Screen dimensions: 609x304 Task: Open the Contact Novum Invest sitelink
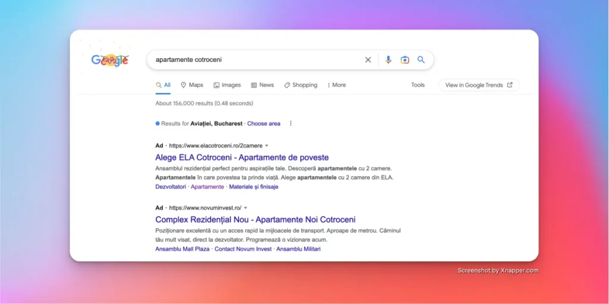pyautogui.click(x=243, y=249)
